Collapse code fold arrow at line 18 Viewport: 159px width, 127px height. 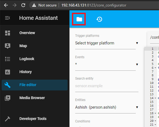coord(155,113)
